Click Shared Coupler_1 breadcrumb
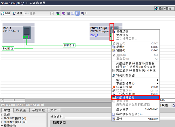175x127 pixels. point(13,3)
